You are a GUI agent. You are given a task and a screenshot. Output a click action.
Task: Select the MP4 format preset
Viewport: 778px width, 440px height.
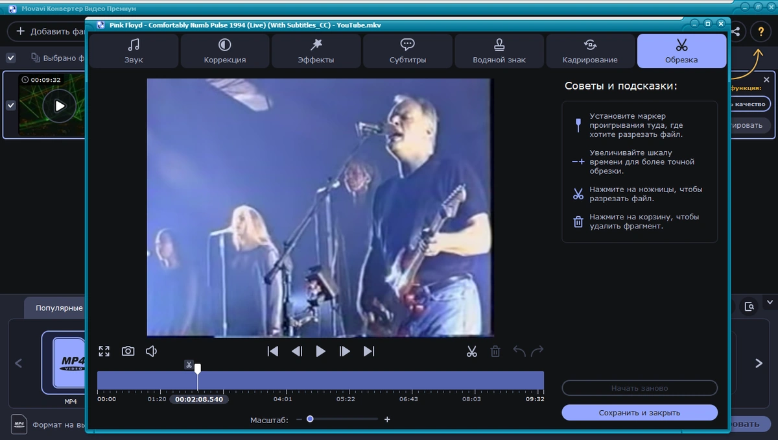click(x=65, y=363)
